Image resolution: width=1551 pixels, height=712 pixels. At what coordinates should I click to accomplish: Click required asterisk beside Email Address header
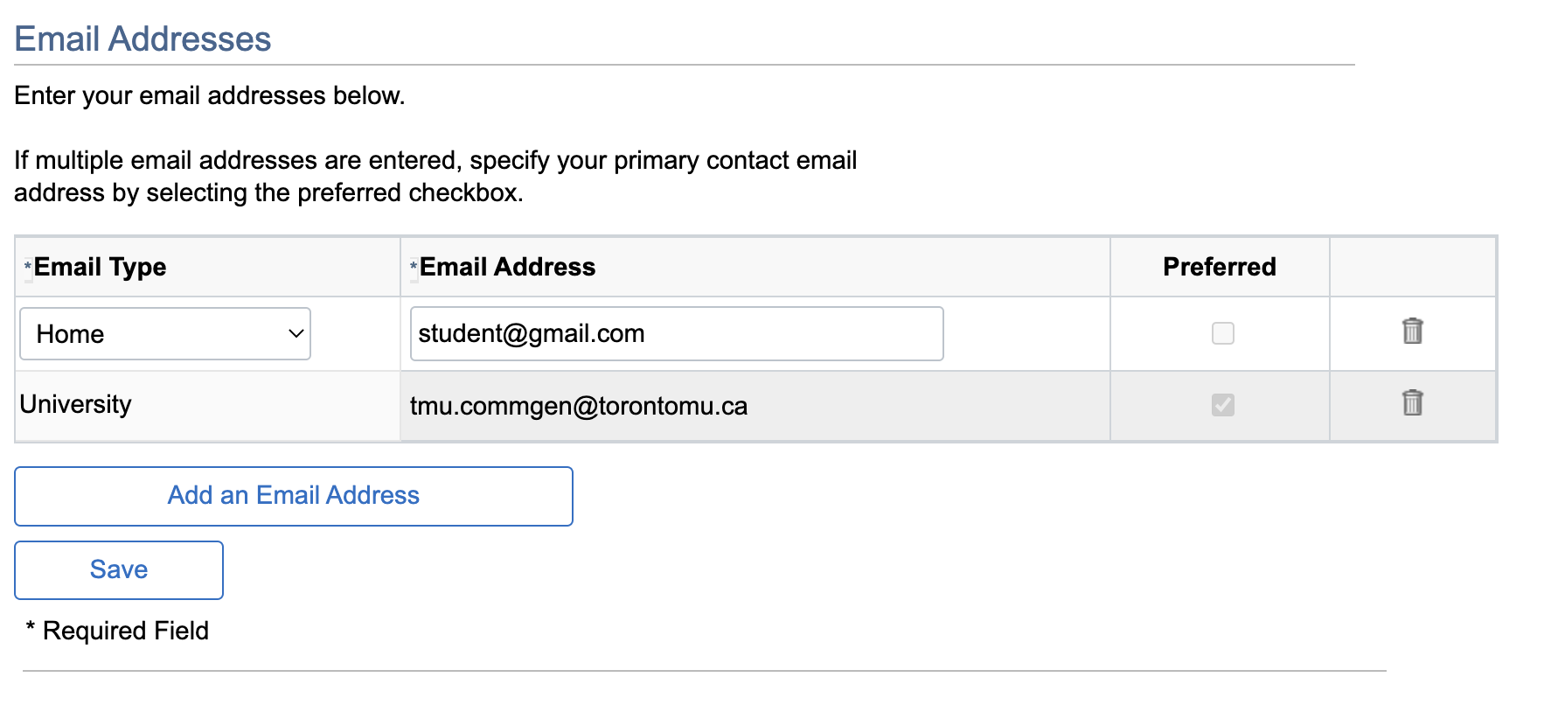pyautogui.click(x=414, y=266)
